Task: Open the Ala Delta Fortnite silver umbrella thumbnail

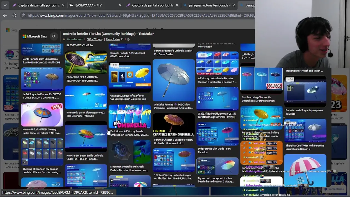Action: [174, 80]
